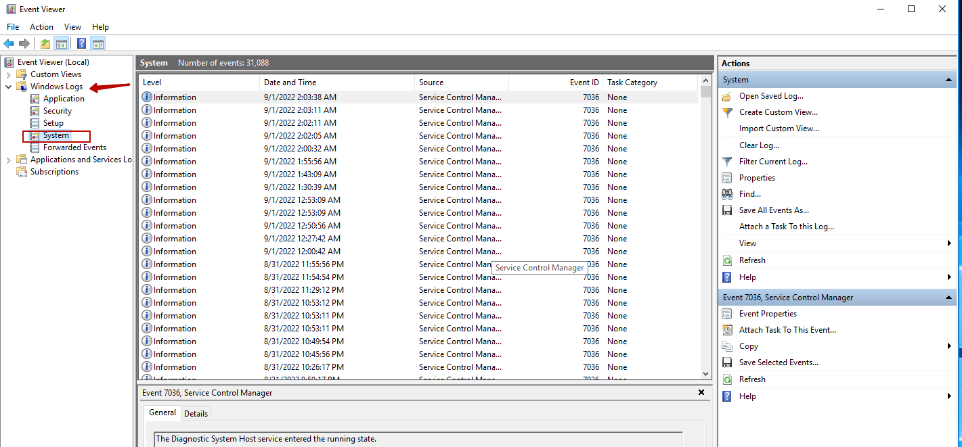Toggle the Show/Hide Console Tree toolbar button
Screen dimensions: 962x447
(x=62, y=44)
